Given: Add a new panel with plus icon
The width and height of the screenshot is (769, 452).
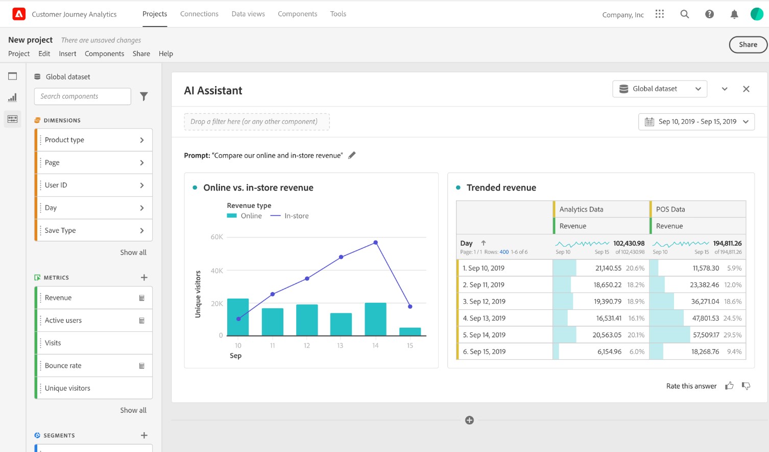Looking at the screenshot, I should [x=469, y=420].
